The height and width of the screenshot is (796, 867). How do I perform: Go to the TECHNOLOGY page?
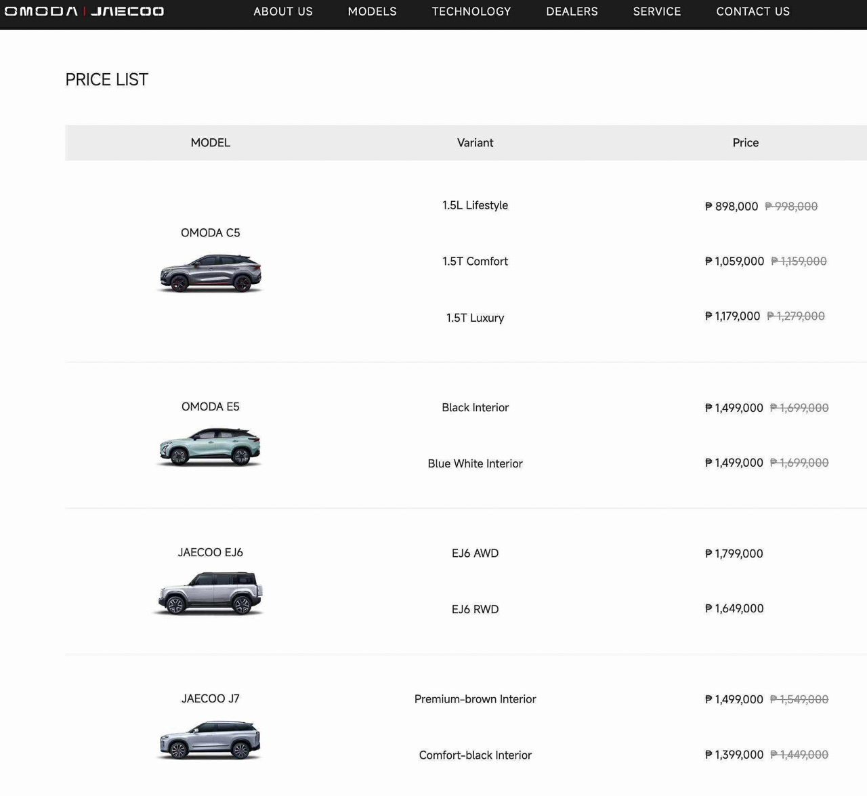tap(471, 12)
